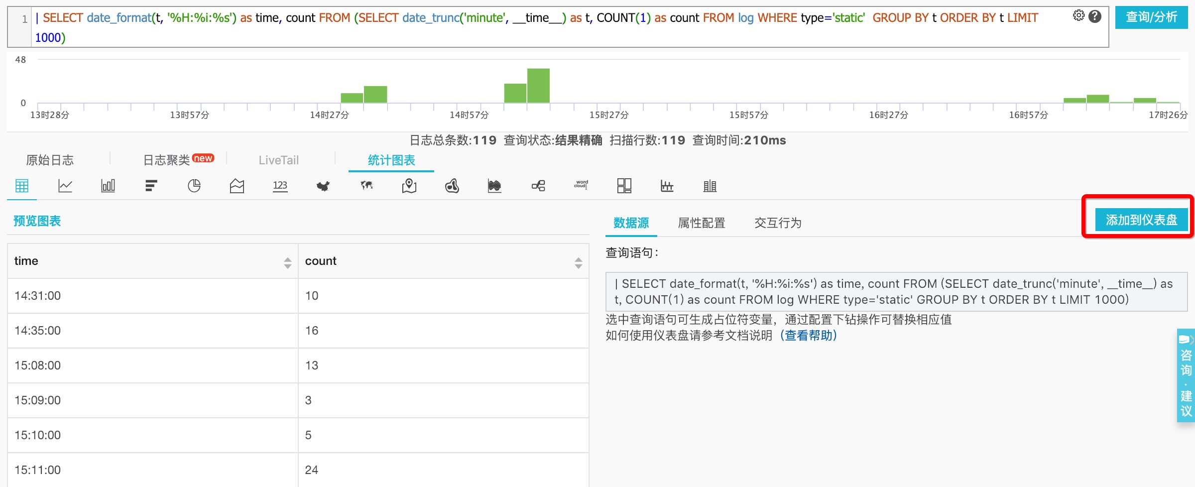Open the 交互行为 tab
This screenshot has width=1195, height=487.
(778, 223)
